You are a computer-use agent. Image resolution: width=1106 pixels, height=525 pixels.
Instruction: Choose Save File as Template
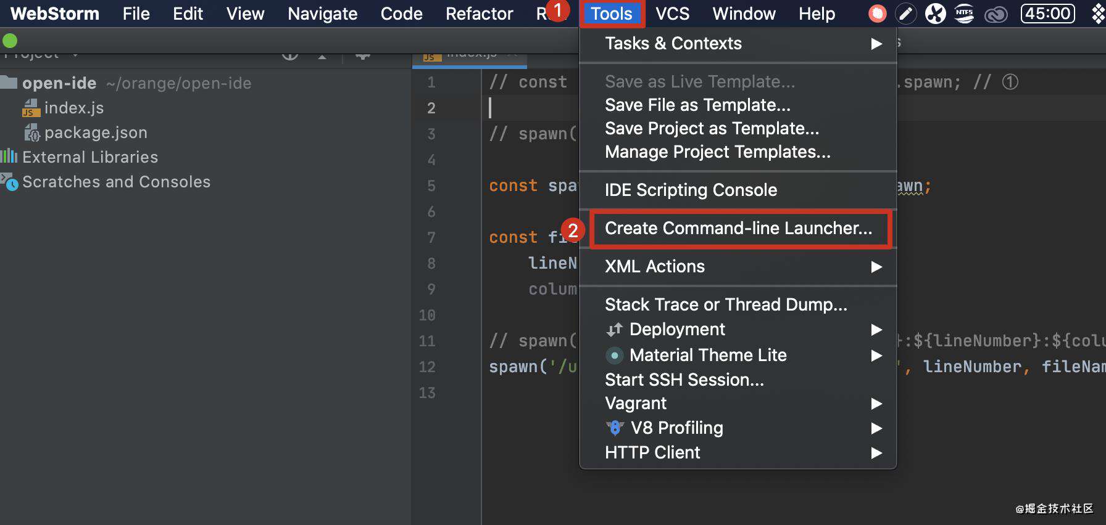738,105
